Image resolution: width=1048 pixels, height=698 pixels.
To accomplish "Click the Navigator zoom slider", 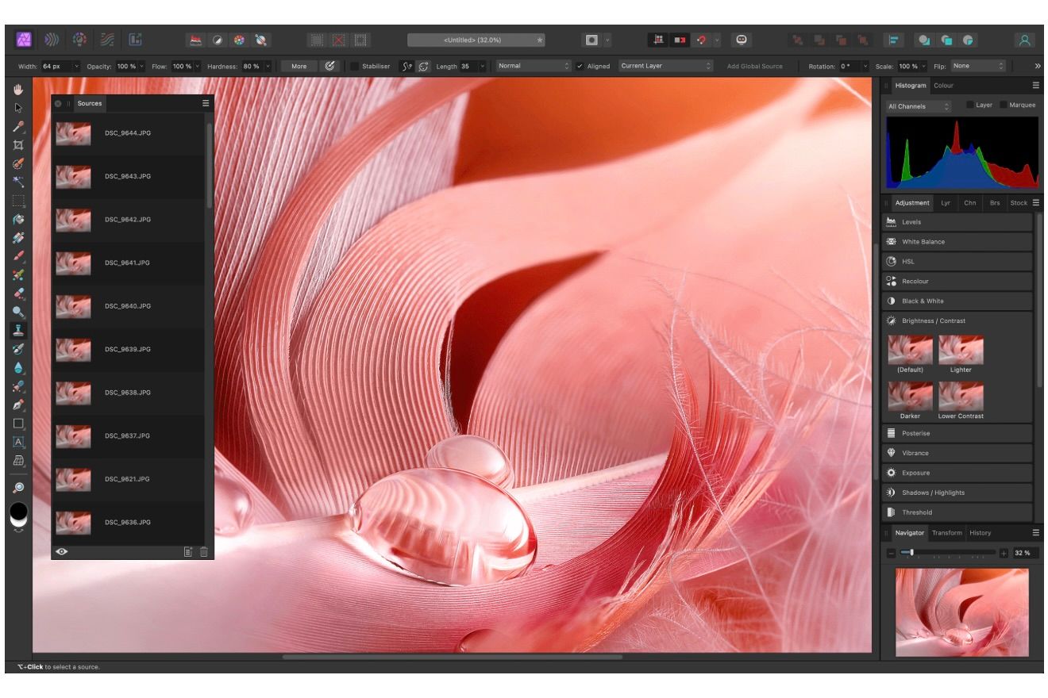I will coord(947,553).
